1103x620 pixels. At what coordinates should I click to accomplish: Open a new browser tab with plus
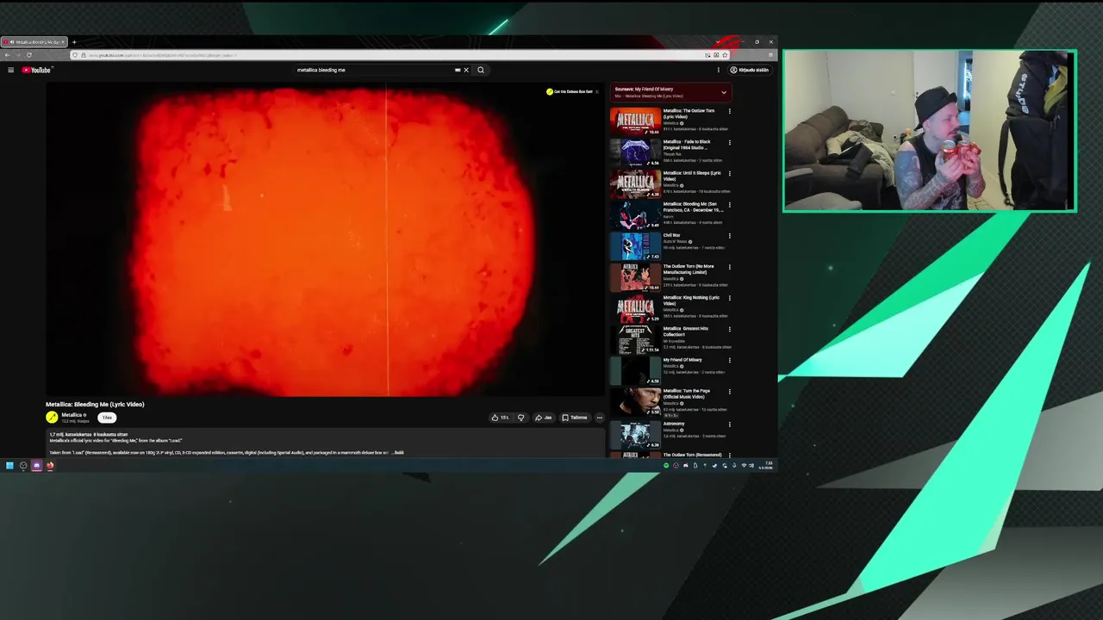click(74, 42)
